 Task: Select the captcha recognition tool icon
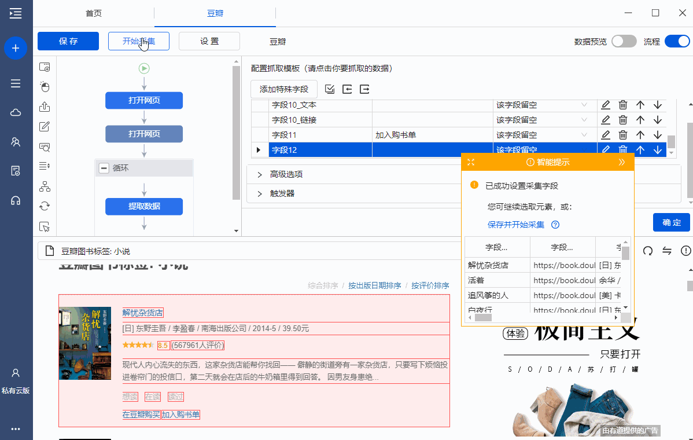coord(45,147)
